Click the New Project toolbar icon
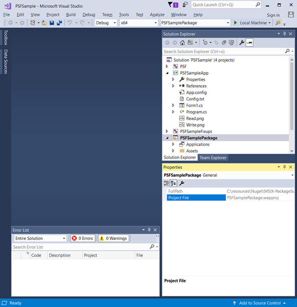The image size is (297, 307). 32,23
